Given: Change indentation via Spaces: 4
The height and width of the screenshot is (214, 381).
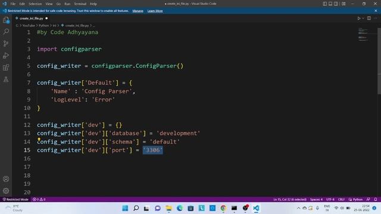Looking at the screenshot, I should (x=316, y=200).
